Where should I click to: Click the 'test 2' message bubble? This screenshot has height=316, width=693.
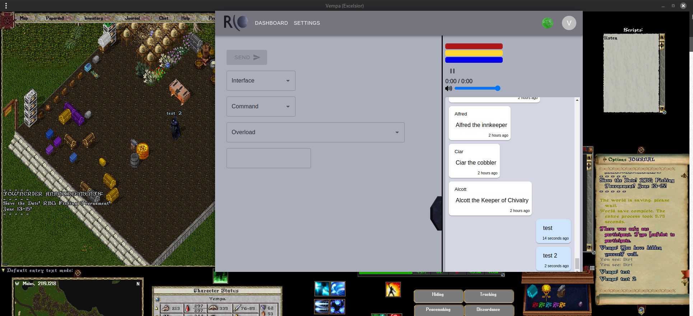pyautogui.click(x=553, y=259)
